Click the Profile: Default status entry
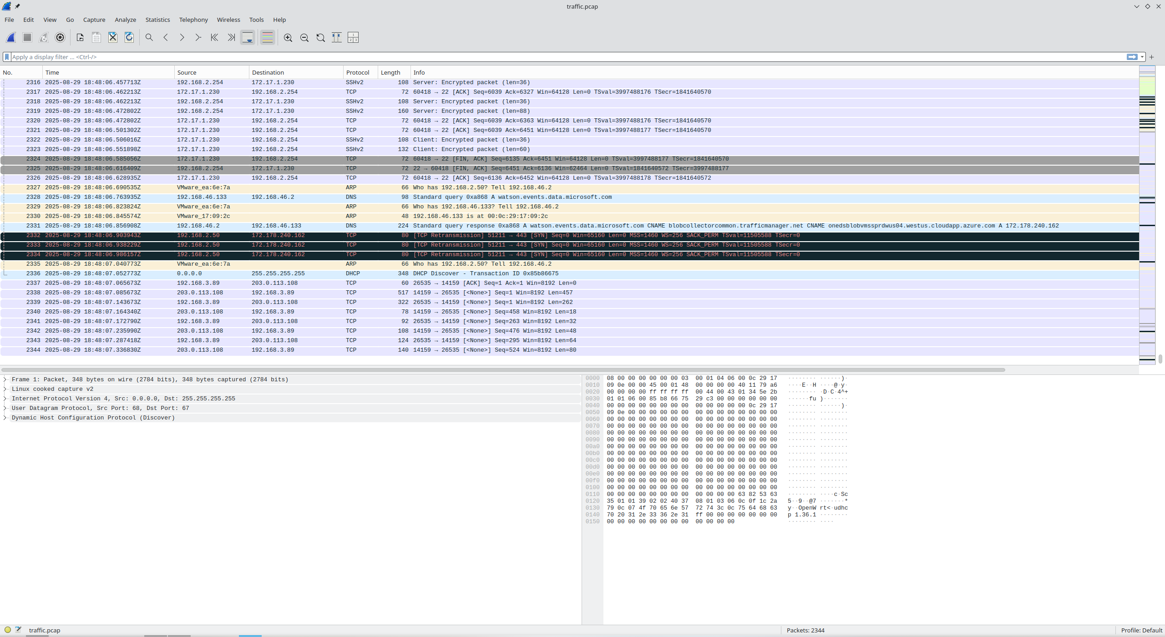The width and height of the screenshot is (1165, 637). pos(1141,630)
